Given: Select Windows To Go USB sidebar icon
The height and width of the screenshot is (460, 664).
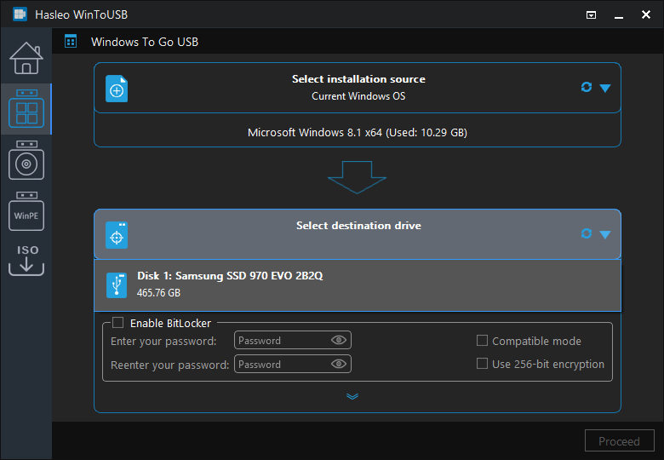Looking at the screenshot, I should [x=26, y=109].
